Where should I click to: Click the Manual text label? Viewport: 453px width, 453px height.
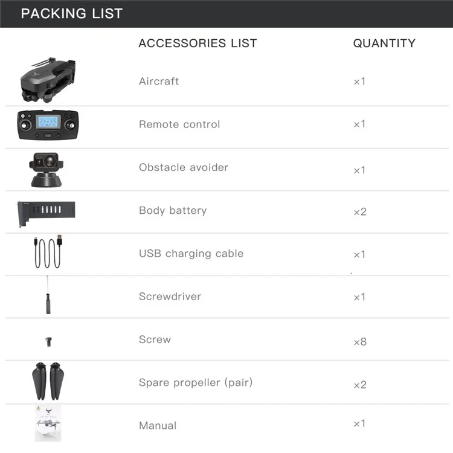tap(158, 426)
